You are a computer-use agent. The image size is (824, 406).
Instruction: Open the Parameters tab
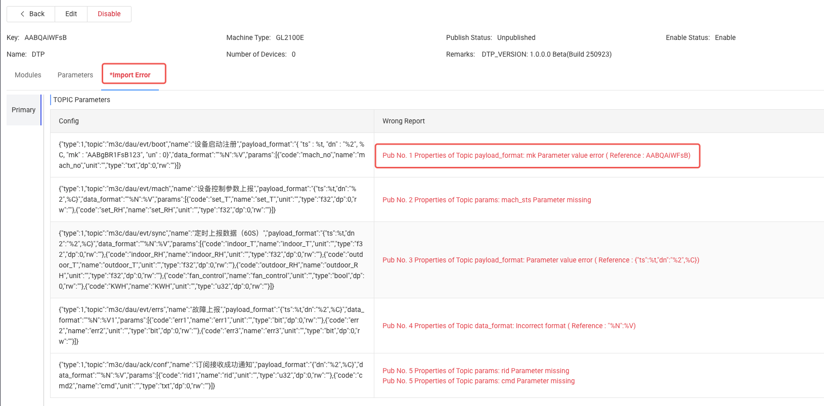tap(75, 75)
